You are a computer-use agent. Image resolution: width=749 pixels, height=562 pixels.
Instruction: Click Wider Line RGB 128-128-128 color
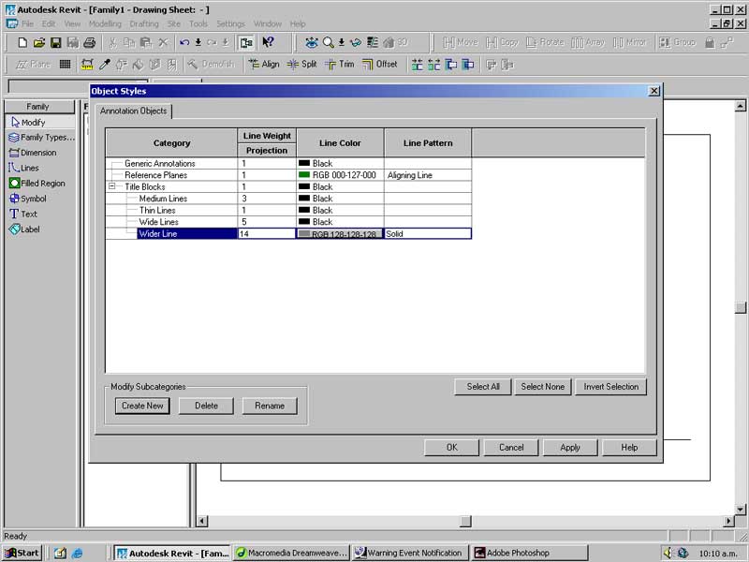[340, 233]
